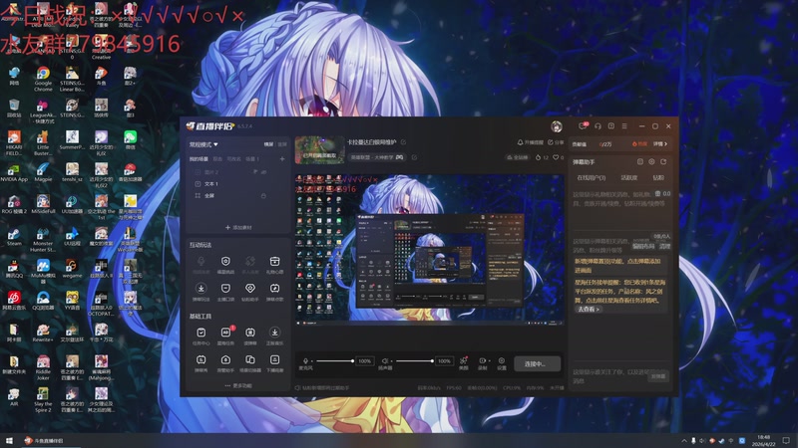Image resolution: width=798 pixels, height=448 pixels.
Task: Click the microphone icon in the bottom bar
Action: pos(305,361)
